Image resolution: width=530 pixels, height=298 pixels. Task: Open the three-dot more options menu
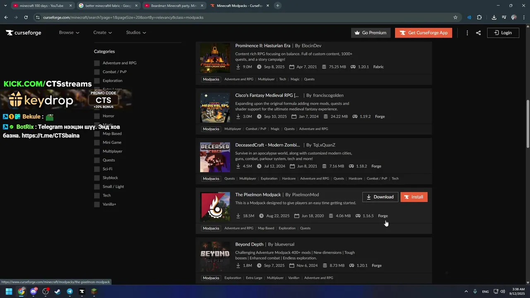(467, 33)
